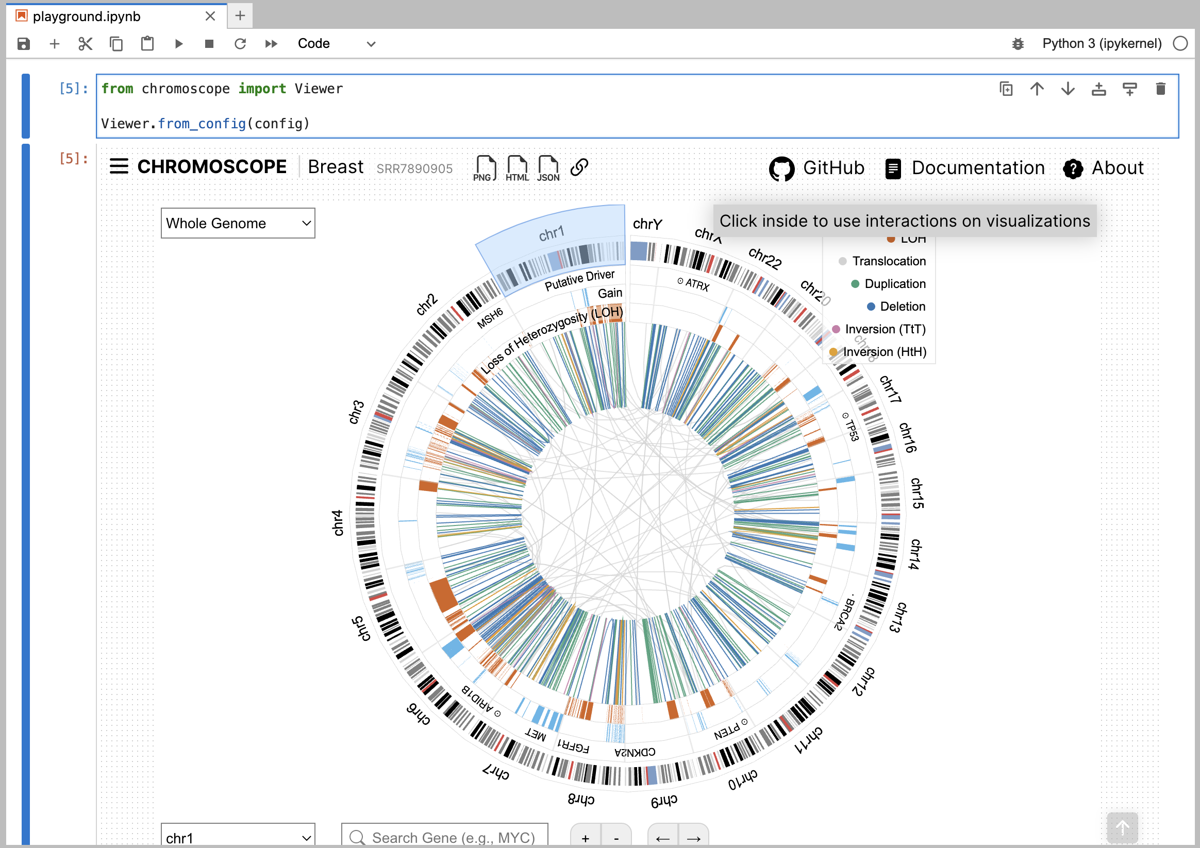Run the selected cell
The image size is (1200, 848).
(178, 44)
